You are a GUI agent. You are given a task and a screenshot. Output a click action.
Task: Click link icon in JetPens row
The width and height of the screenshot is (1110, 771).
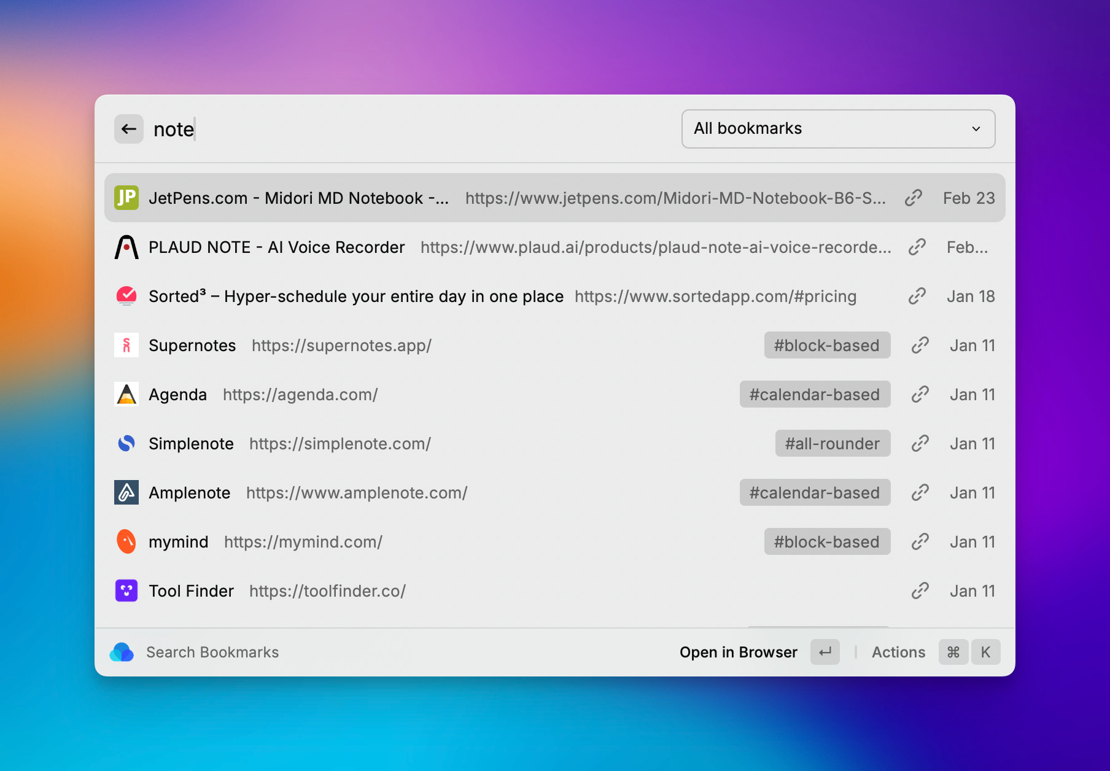914,198
